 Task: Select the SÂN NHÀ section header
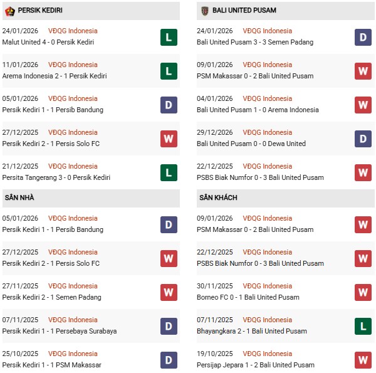19,197
